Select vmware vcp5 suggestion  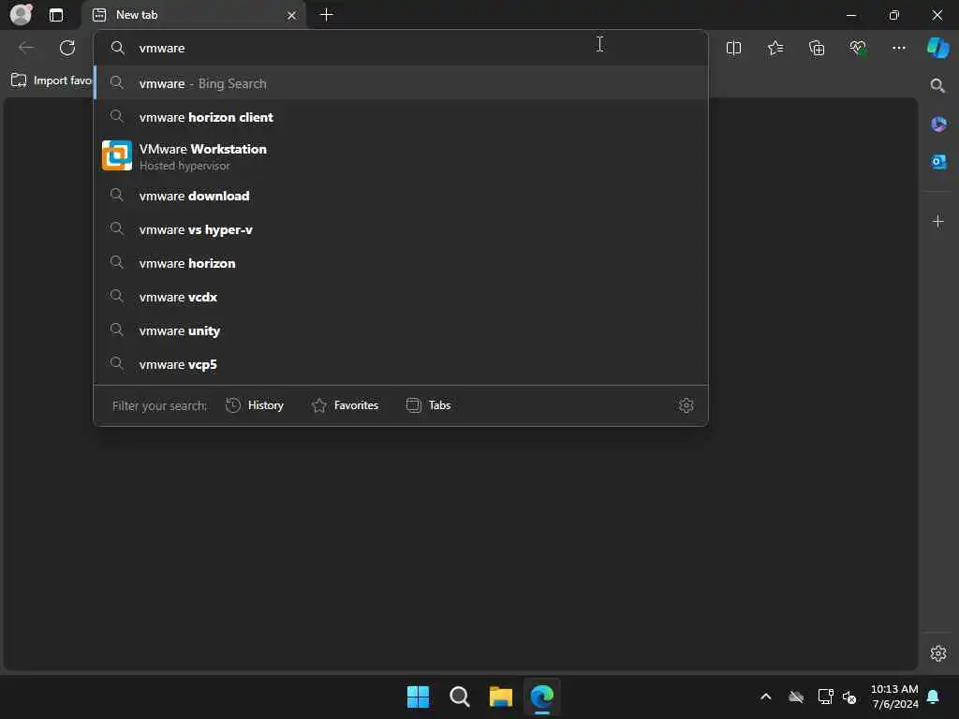pyautogui.click(x=401, y=364)
